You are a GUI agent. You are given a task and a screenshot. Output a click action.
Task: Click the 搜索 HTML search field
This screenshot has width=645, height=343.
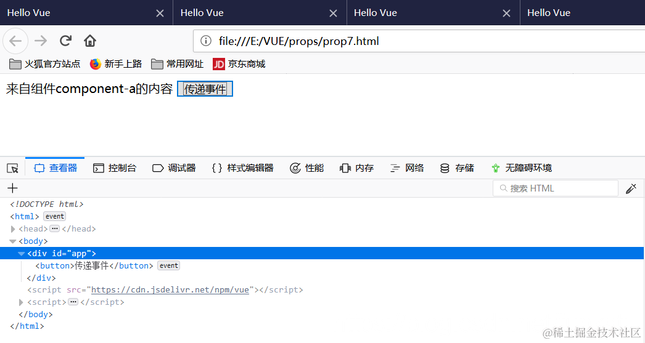click(556, 188)
